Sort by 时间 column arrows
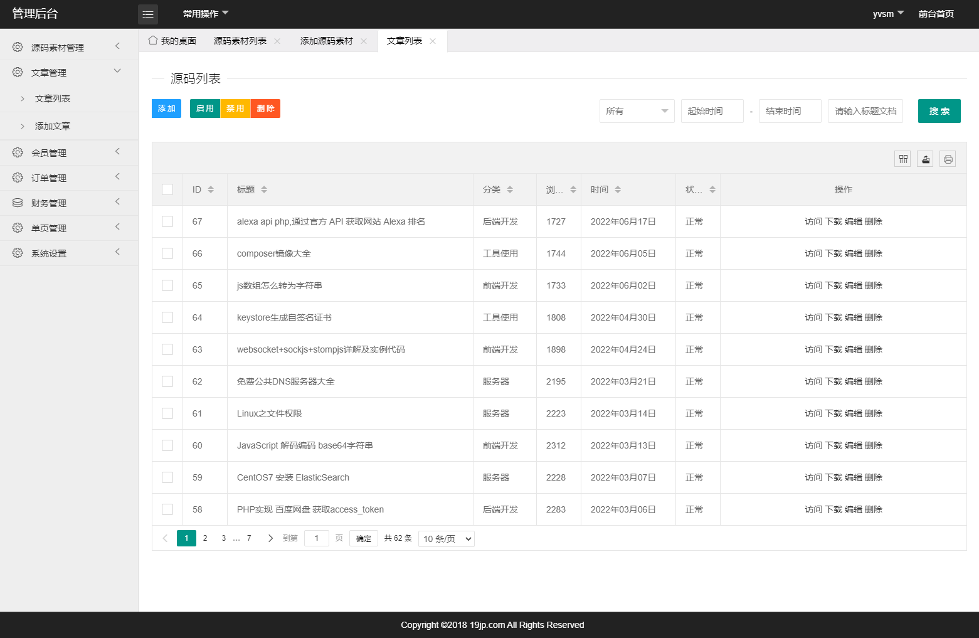Screen dimensions: 979x638 [618, 189]
